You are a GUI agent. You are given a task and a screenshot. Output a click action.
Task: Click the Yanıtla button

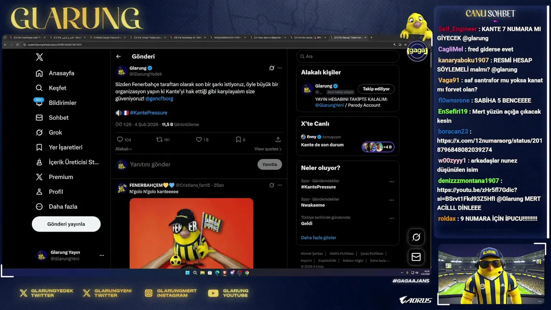pos(270,164)
